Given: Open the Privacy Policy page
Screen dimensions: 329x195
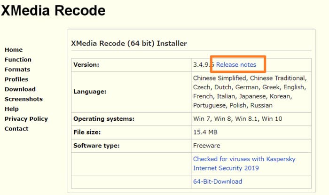Looking at the screenshot, I should click(x=26, y=119).
